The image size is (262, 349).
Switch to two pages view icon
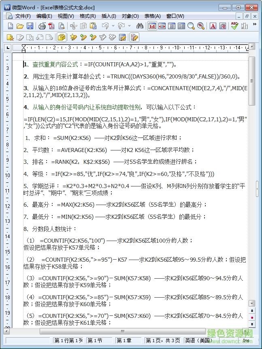point(181,26)
